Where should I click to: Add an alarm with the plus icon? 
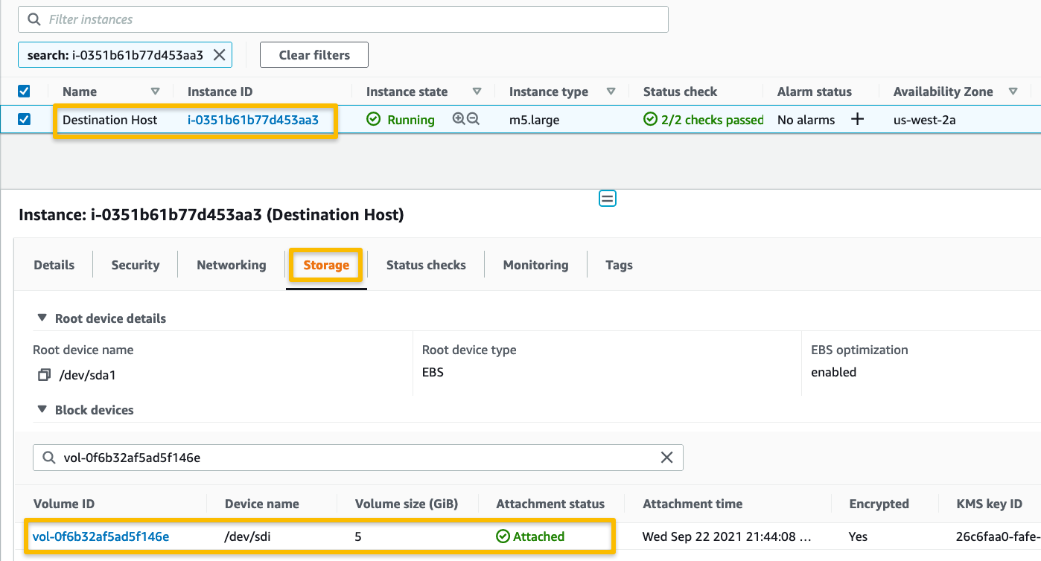tap(857, 118)
